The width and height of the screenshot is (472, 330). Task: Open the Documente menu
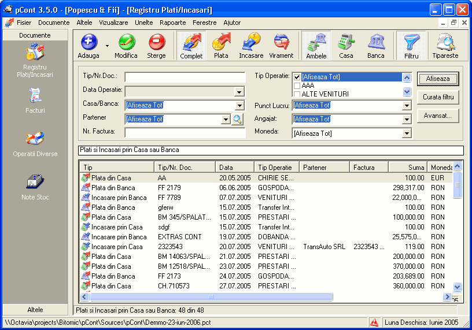tap(54, 23)
